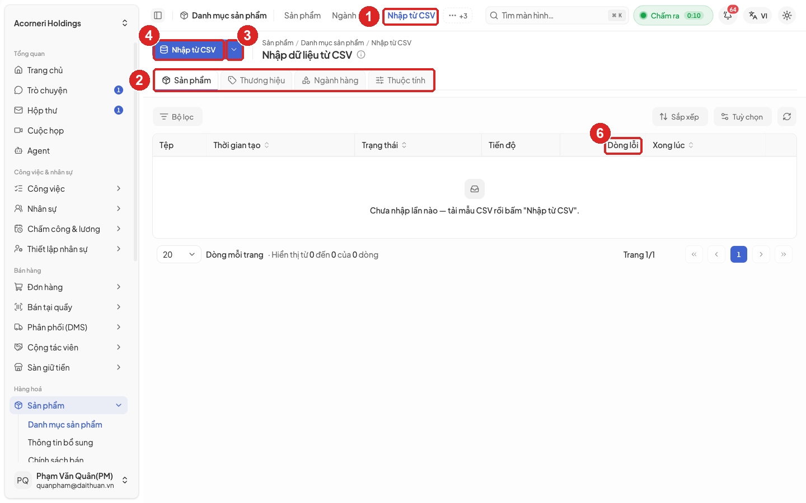Viewport: 806px width, 503px height.
Task: Open Agent in sidebar
Action: coord(68,151)
